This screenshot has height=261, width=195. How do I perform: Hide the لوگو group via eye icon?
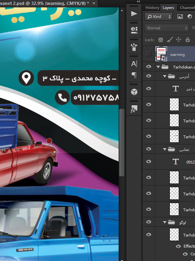[149, 222]
